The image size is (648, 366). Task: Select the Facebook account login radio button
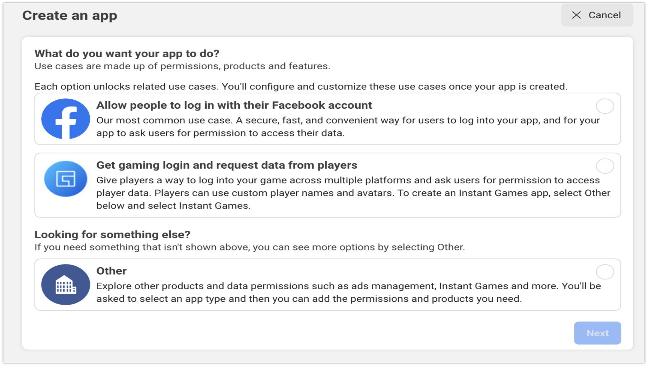(x=605, y=106)
